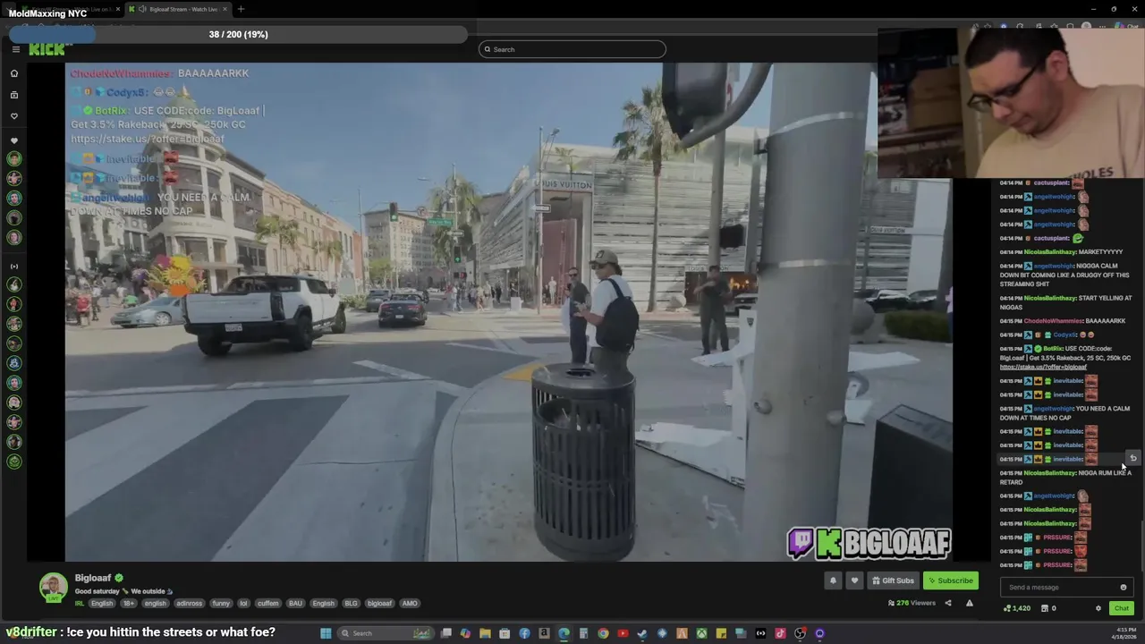Open the Kick hamburger sidebar menu
Image resolution: width=1145 pixels, height=644 pixels.
15,49
